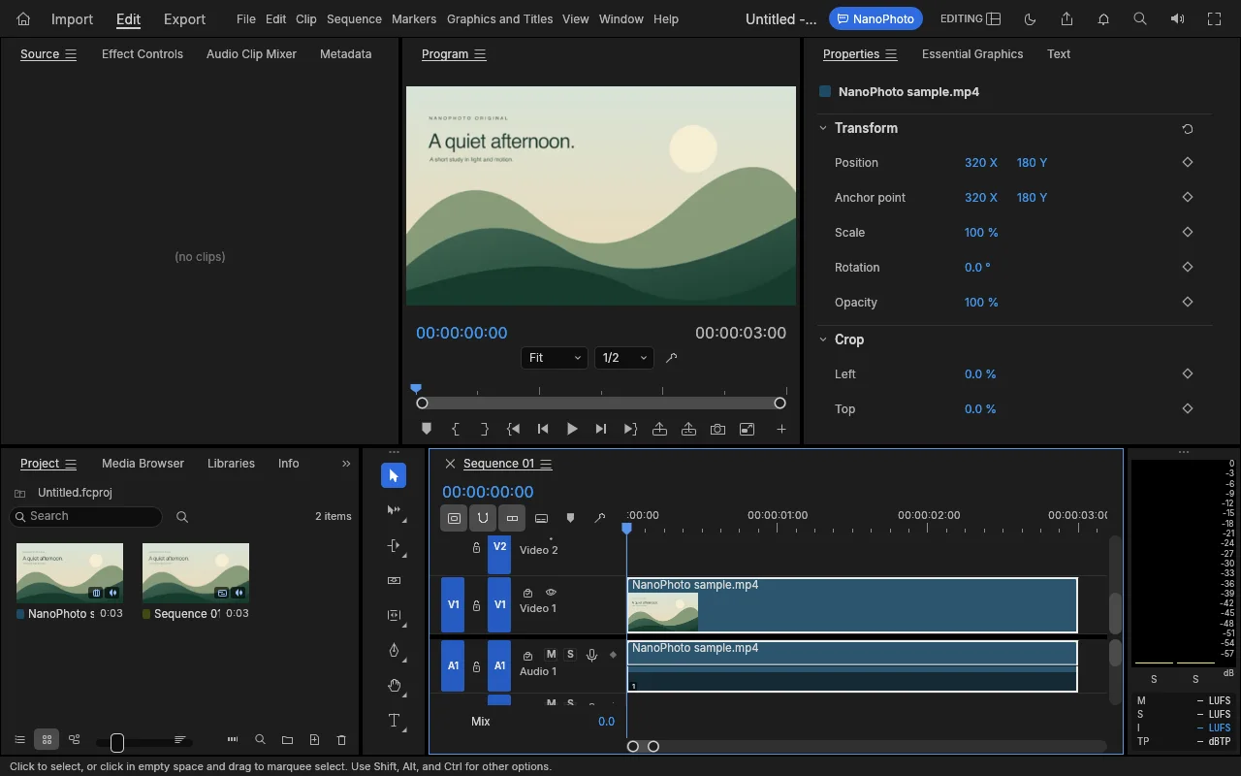Toggle lock on Video 2 track

point(476,548)
